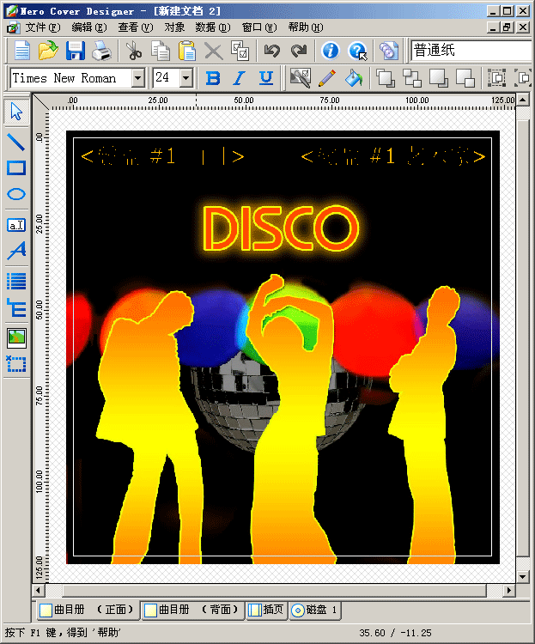Screen dimensions: 535x644
Task: Choose the Artistic text tool
Action: point(16,252)
